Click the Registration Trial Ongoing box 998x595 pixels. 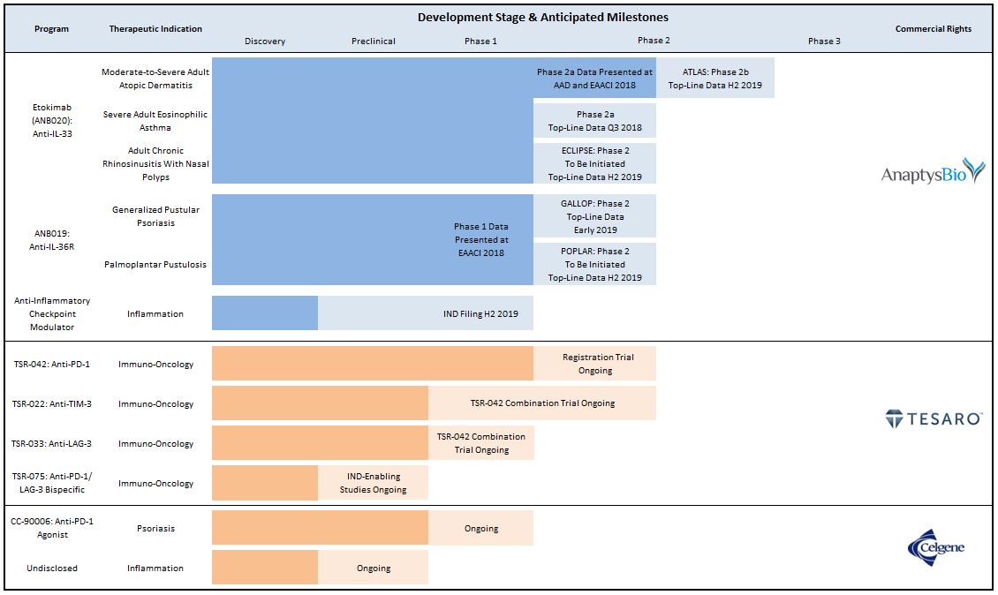click(594, 364)
